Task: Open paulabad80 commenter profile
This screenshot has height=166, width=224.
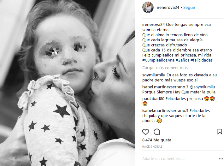Action: pyautogui.click(x=153, y=99)
